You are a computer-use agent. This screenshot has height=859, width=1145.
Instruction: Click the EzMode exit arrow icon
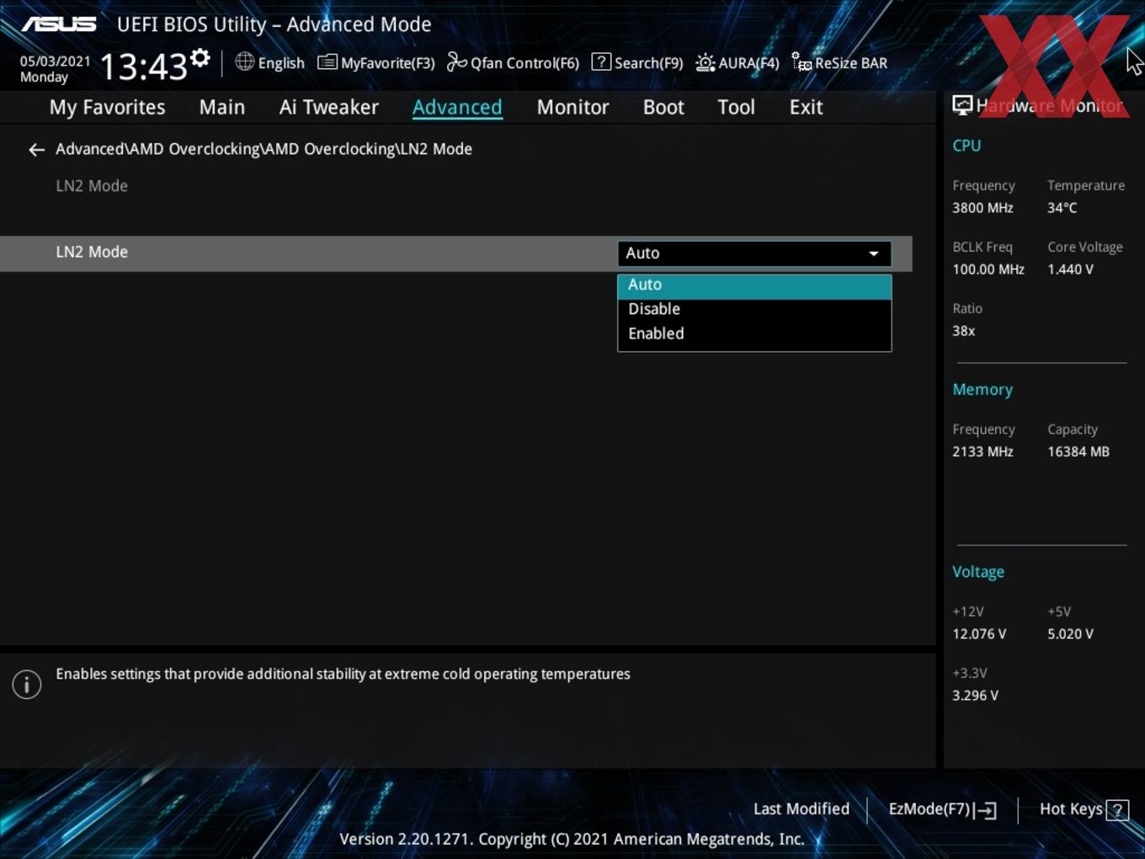point(986,810)
